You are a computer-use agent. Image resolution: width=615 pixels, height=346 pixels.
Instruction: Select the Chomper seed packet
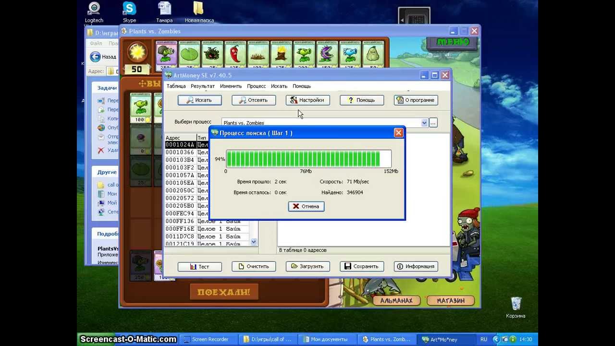coord(327,55)
